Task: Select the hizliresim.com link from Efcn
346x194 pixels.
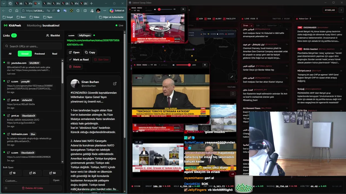Action: [x=31, y=139]
